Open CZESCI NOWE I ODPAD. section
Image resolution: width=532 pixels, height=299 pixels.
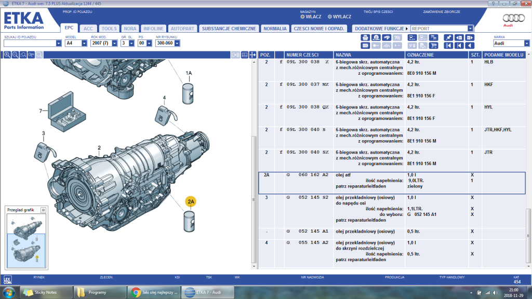click(319, 29)
